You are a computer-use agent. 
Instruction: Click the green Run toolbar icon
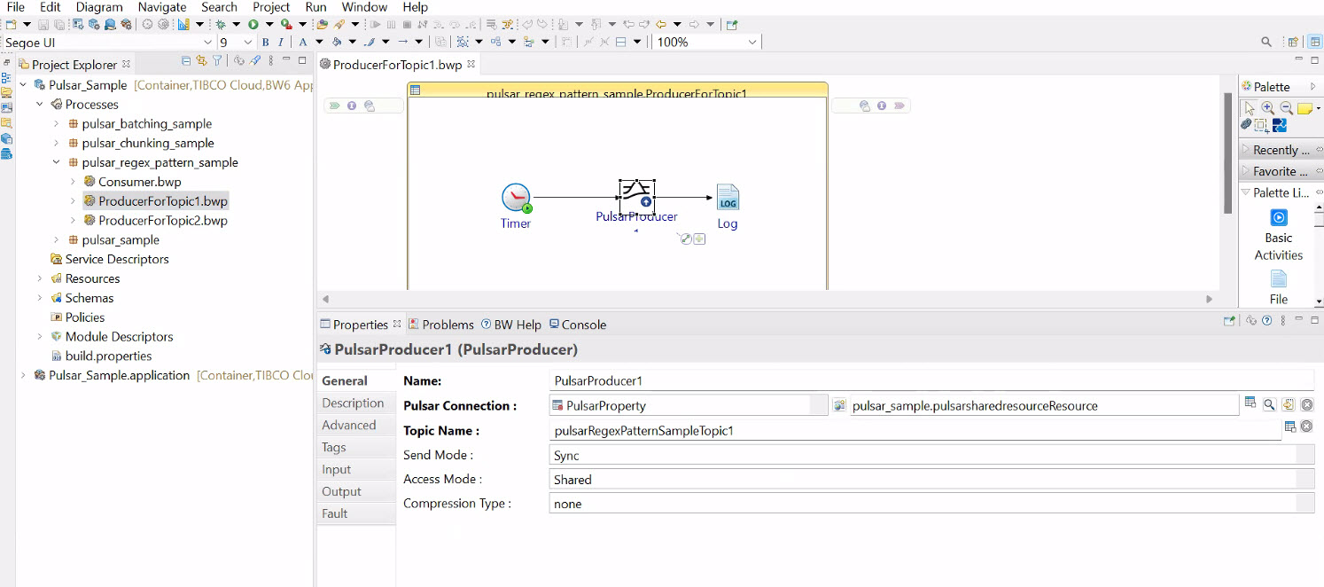point(253,24)
